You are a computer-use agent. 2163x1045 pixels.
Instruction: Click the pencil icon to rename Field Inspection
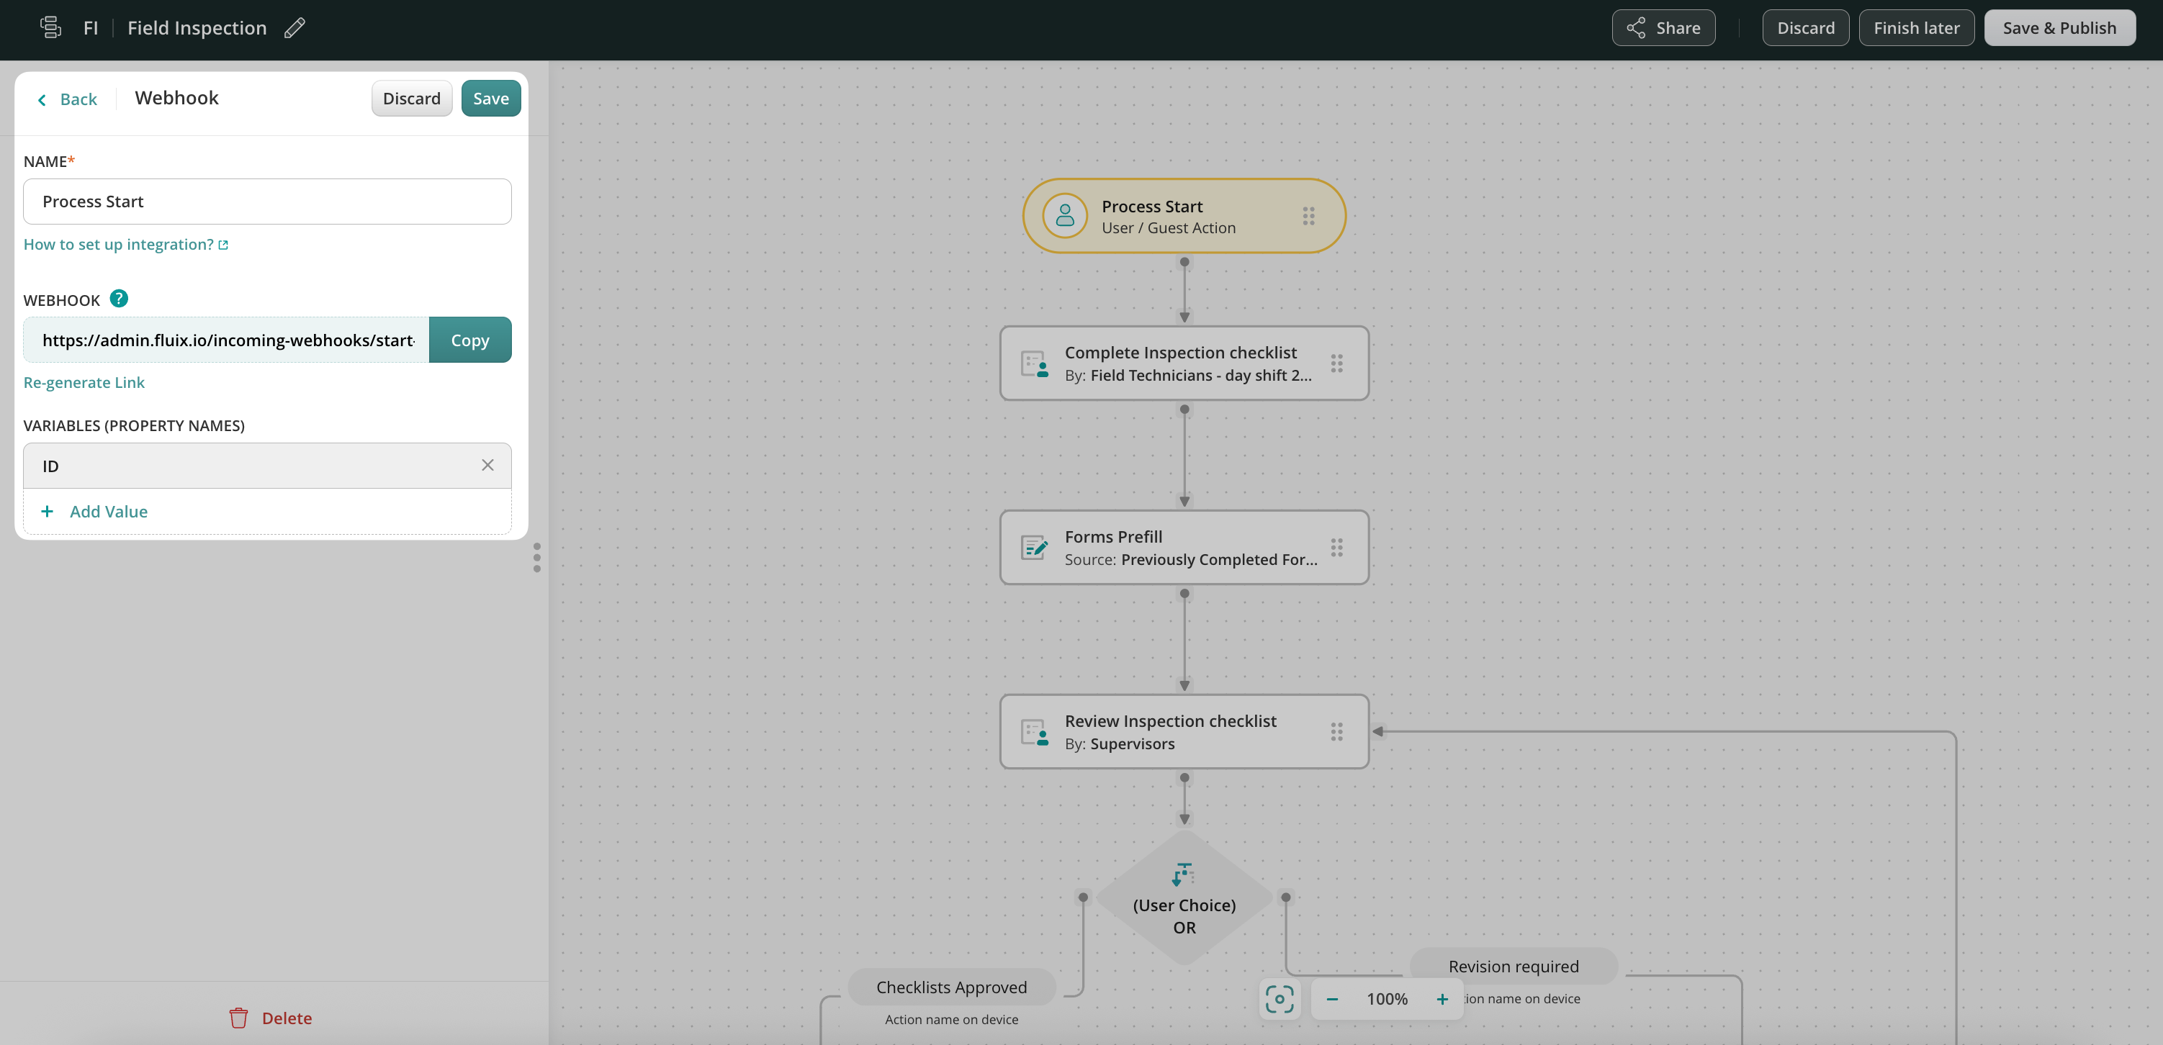coord(294,27)
